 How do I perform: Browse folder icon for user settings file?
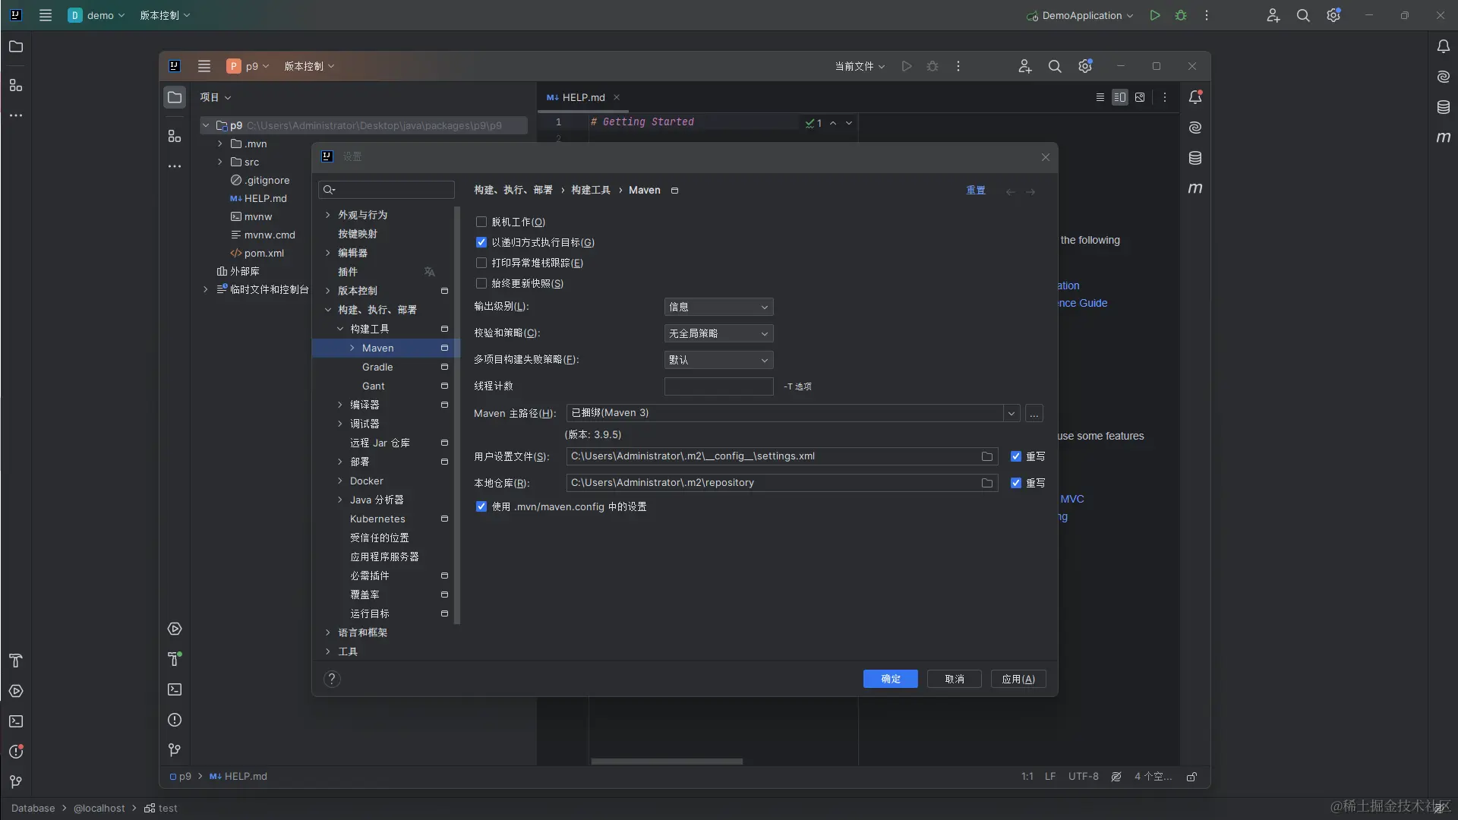pos(987,456)
